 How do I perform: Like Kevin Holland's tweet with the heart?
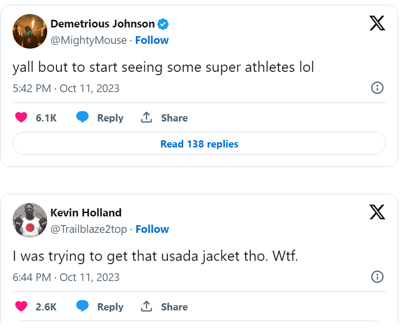coord(21,307)
